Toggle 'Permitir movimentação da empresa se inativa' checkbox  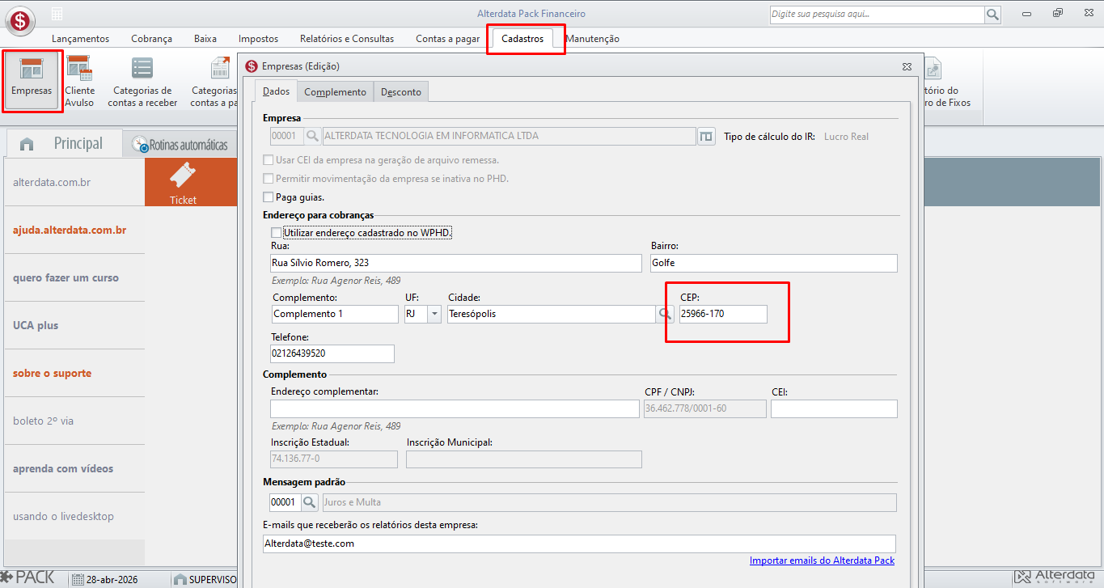[269, 178]
